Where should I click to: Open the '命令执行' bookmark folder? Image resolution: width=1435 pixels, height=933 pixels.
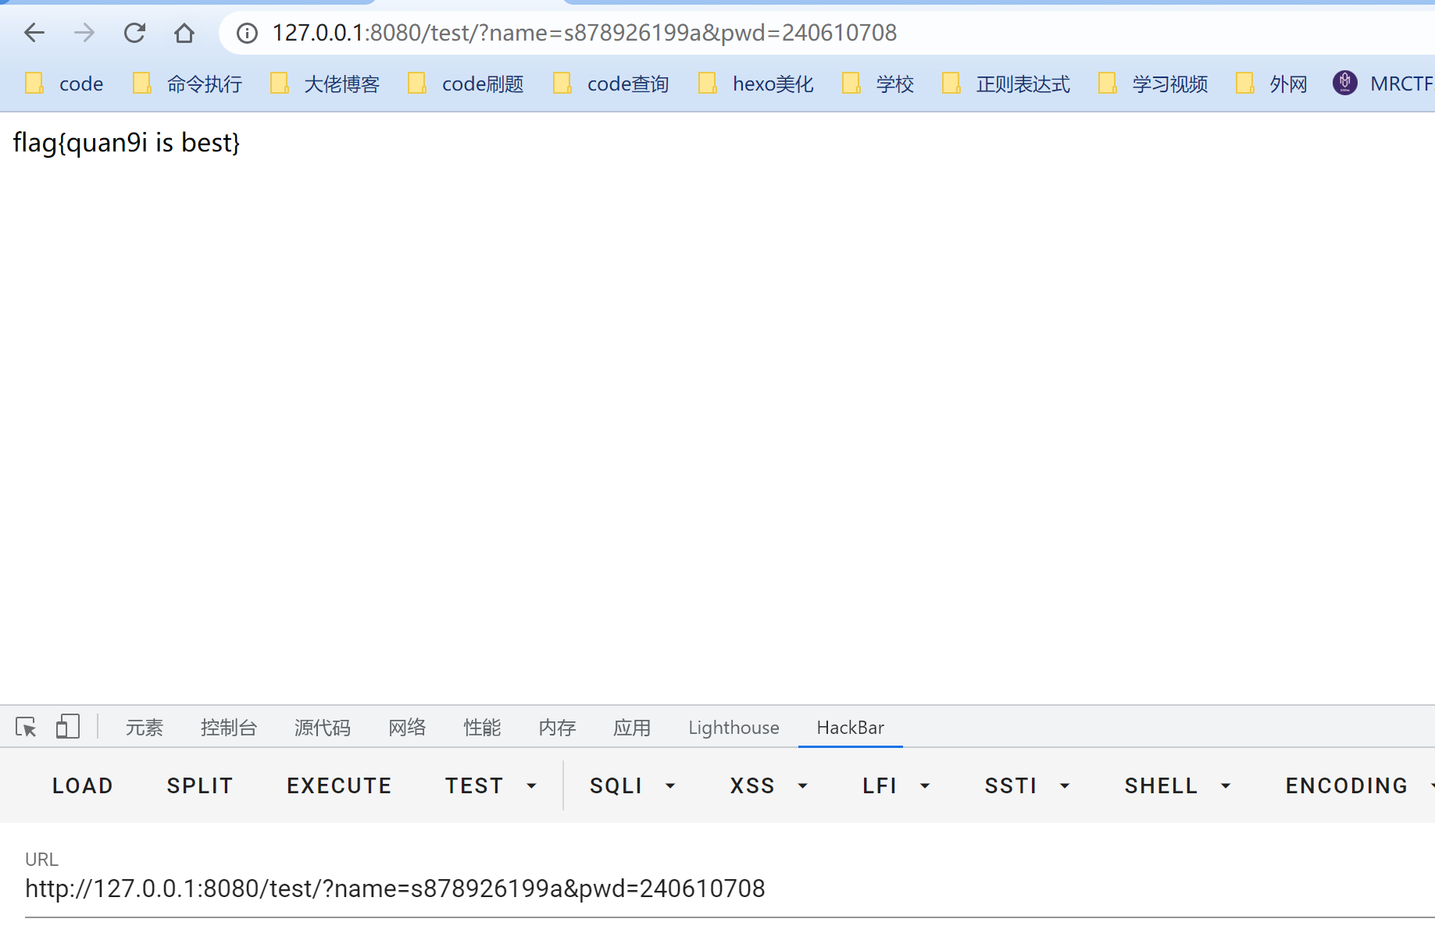[x=187, y=84]
